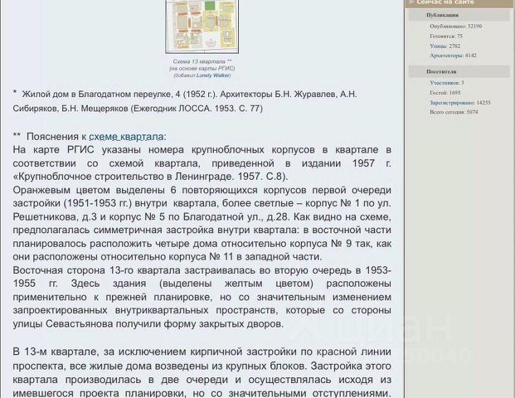This screenshot has height=398, width=515.
Task: Click 'Опубликовано: 32190' statistic
Action: click(455, 26)
